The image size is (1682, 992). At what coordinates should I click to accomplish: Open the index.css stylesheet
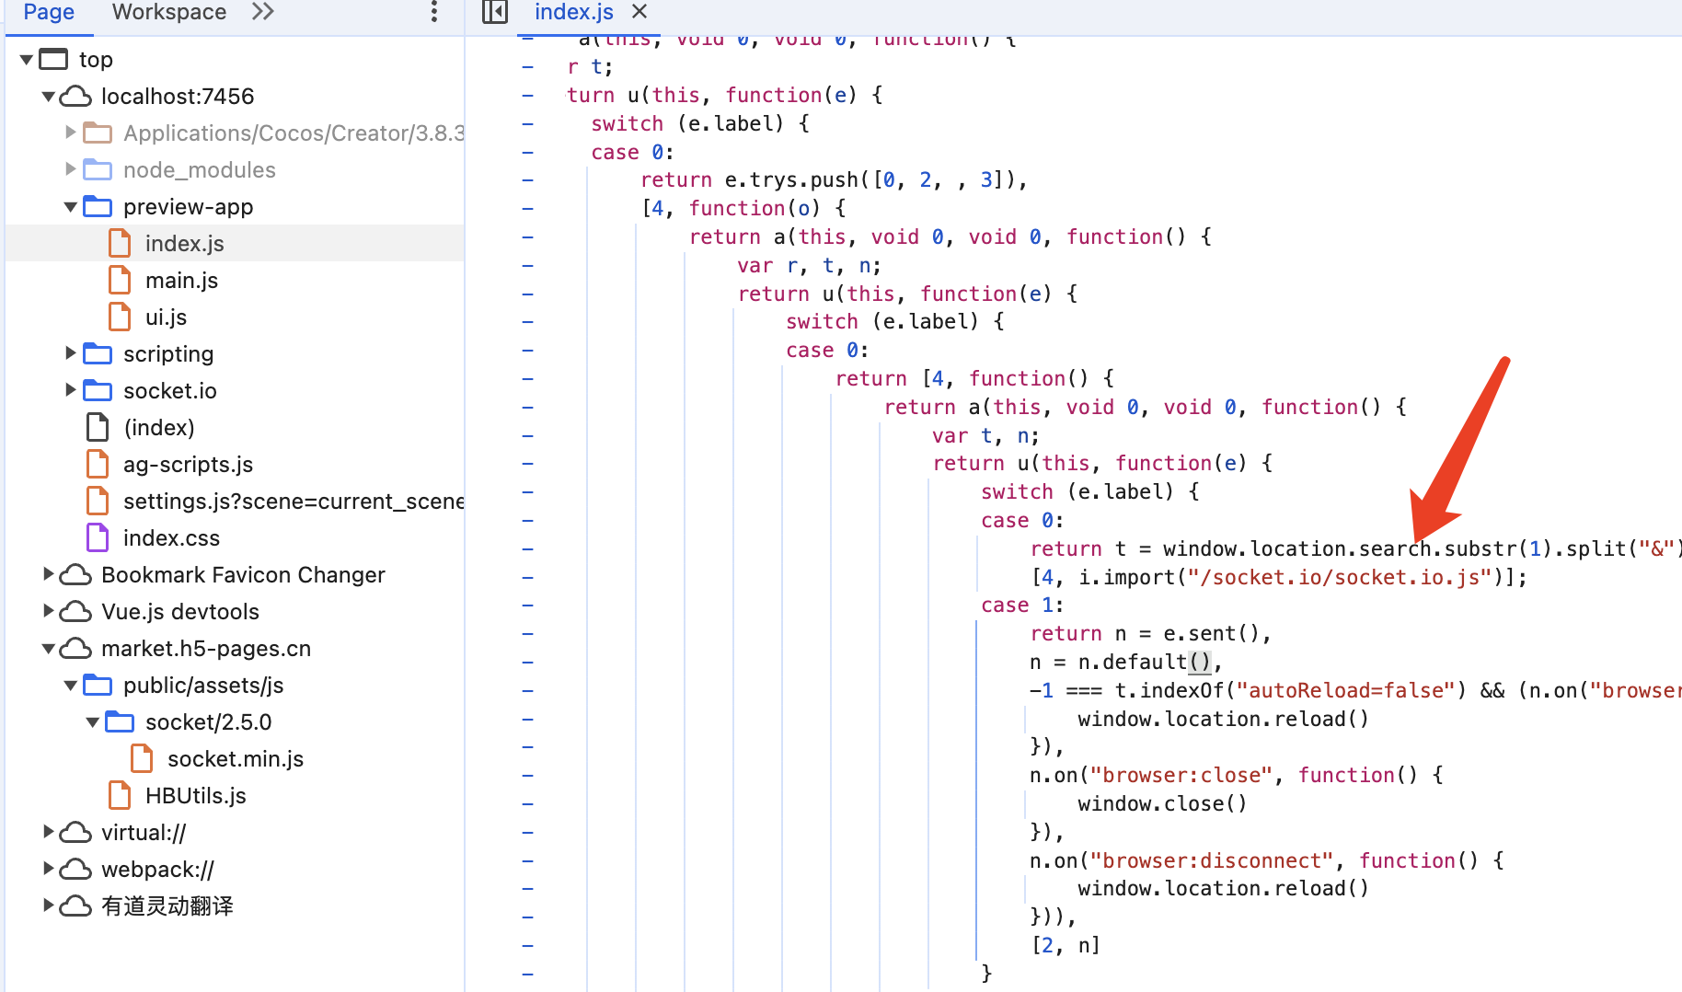(171, 538)
